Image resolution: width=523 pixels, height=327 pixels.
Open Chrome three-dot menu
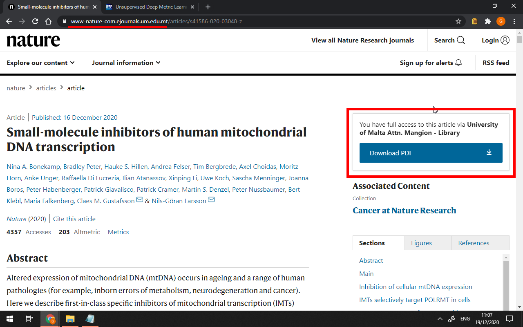[514, 21]
